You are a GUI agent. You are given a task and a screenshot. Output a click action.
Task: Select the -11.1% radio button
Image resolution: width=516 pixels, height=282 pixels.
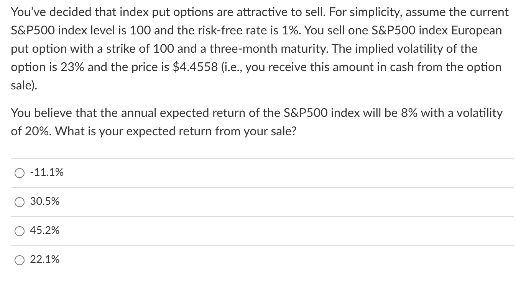pyautogui.click(x=20, y=173)
